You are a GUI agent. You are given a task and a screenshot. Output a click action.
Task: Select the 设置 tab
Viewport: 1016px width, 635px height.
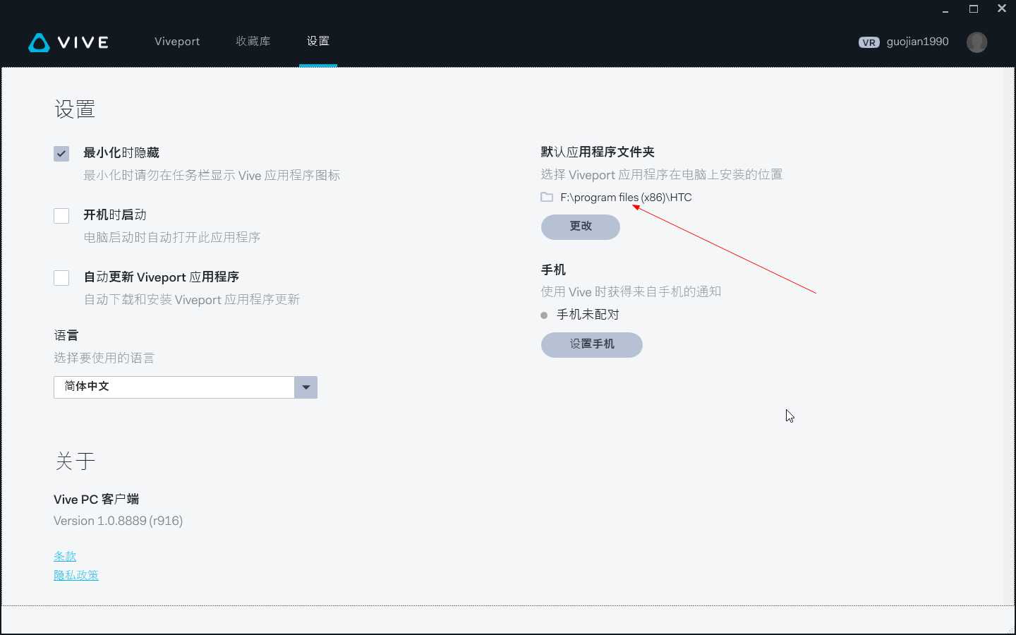tap(318, 41)
